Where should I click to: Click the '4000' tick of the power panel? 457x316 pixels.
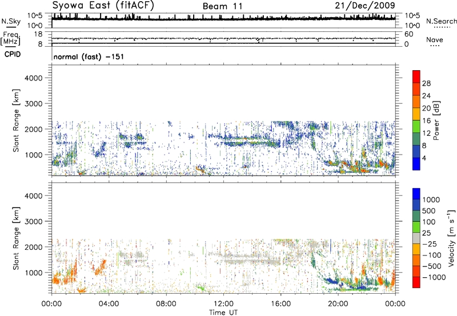click(x=34, y=78)
